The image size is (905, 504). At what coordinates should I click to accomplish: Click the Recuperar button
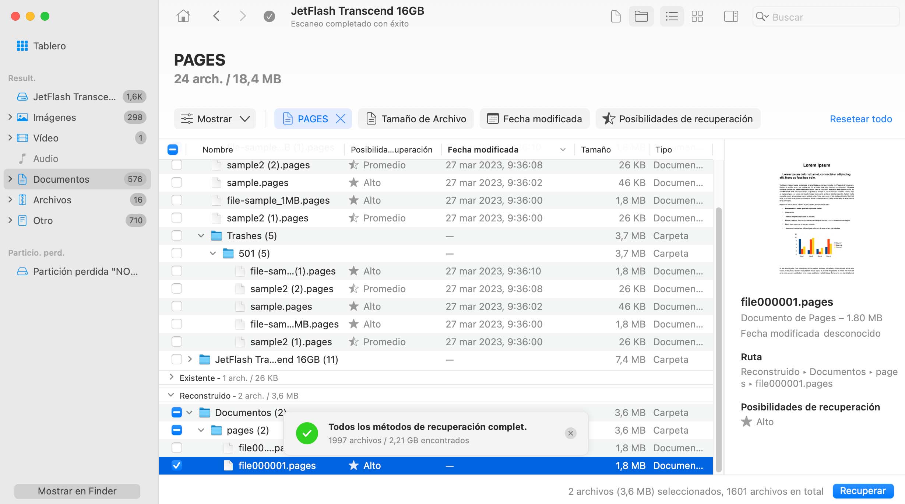coord(863,491)
